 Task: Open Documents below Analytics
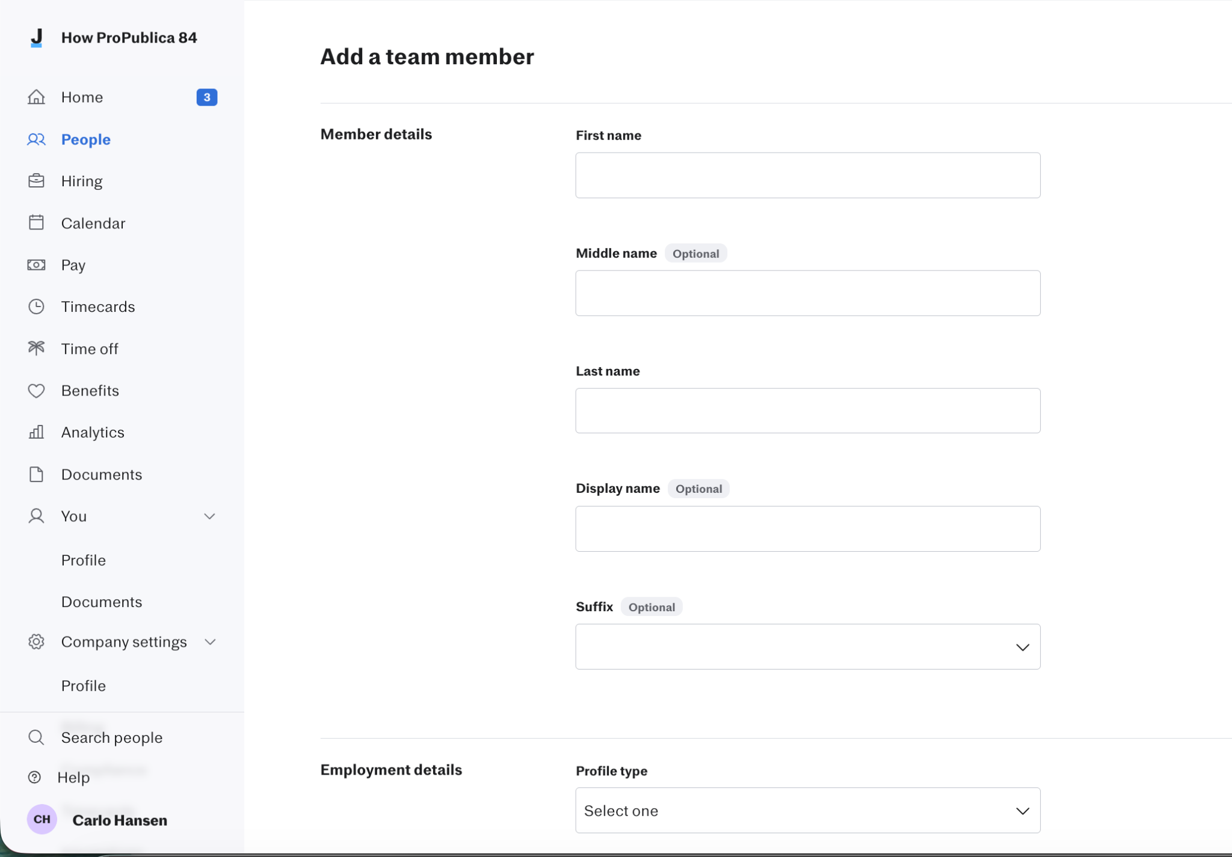102,474
